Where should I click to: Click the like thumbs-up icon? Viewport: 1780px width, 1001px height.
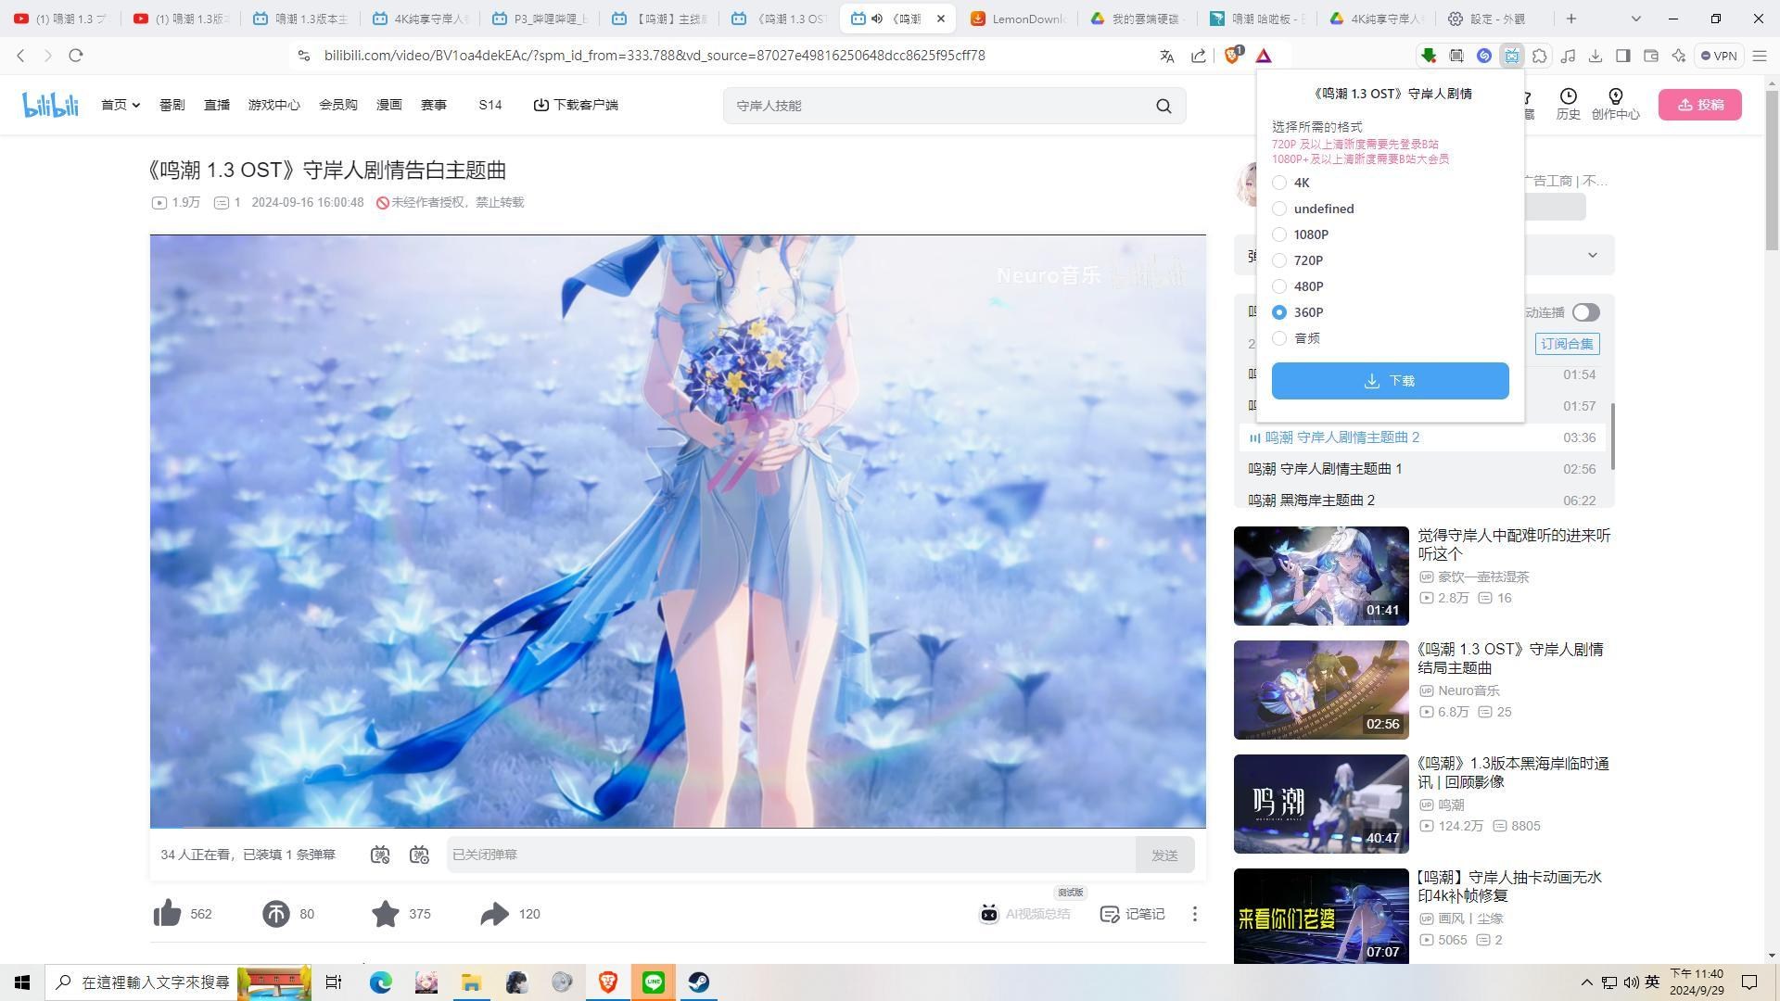point(168,914)
